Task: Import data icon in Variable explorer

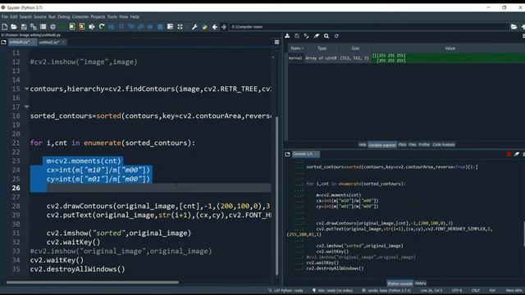Action: (287, 36)
